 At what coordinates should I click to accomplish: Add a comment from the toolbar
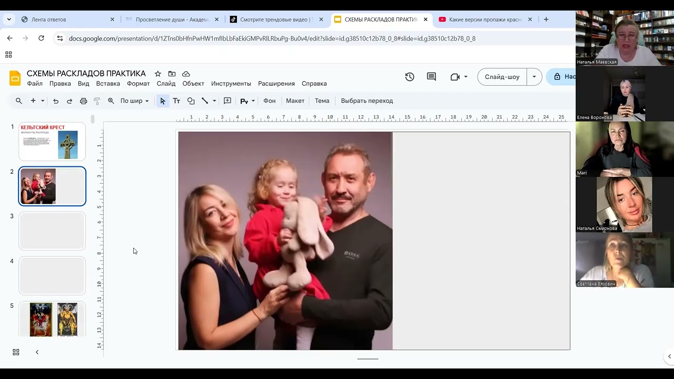[227, 101]
